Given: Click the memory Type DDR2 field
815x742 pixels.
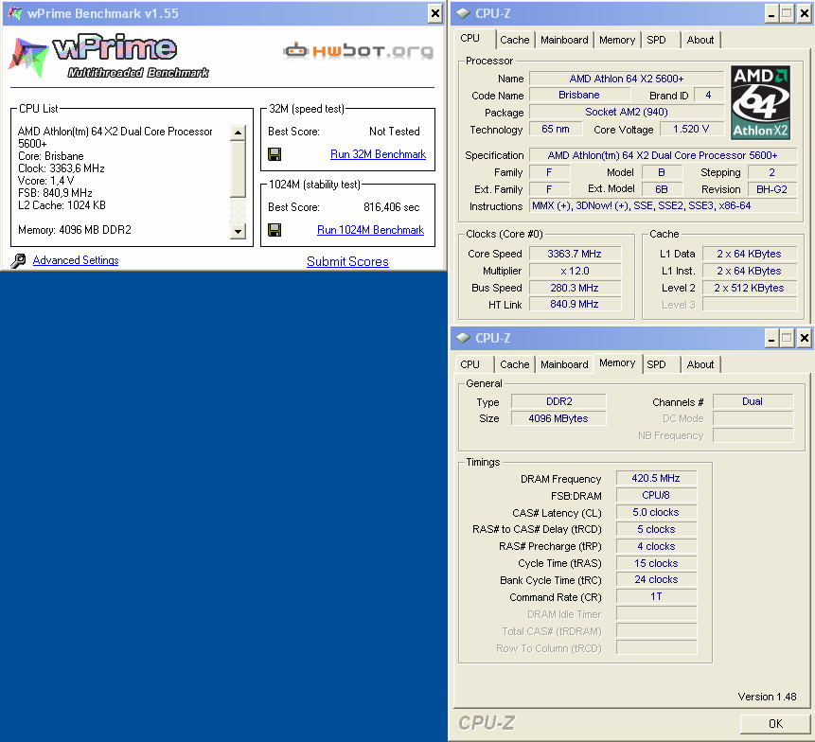Looking at the screenshot, I should click(558, 401).
